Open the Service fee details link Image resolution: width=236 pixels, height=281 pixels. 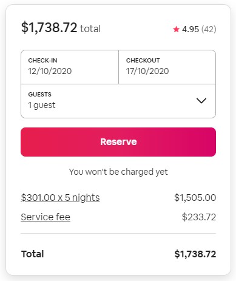[46, 217]
